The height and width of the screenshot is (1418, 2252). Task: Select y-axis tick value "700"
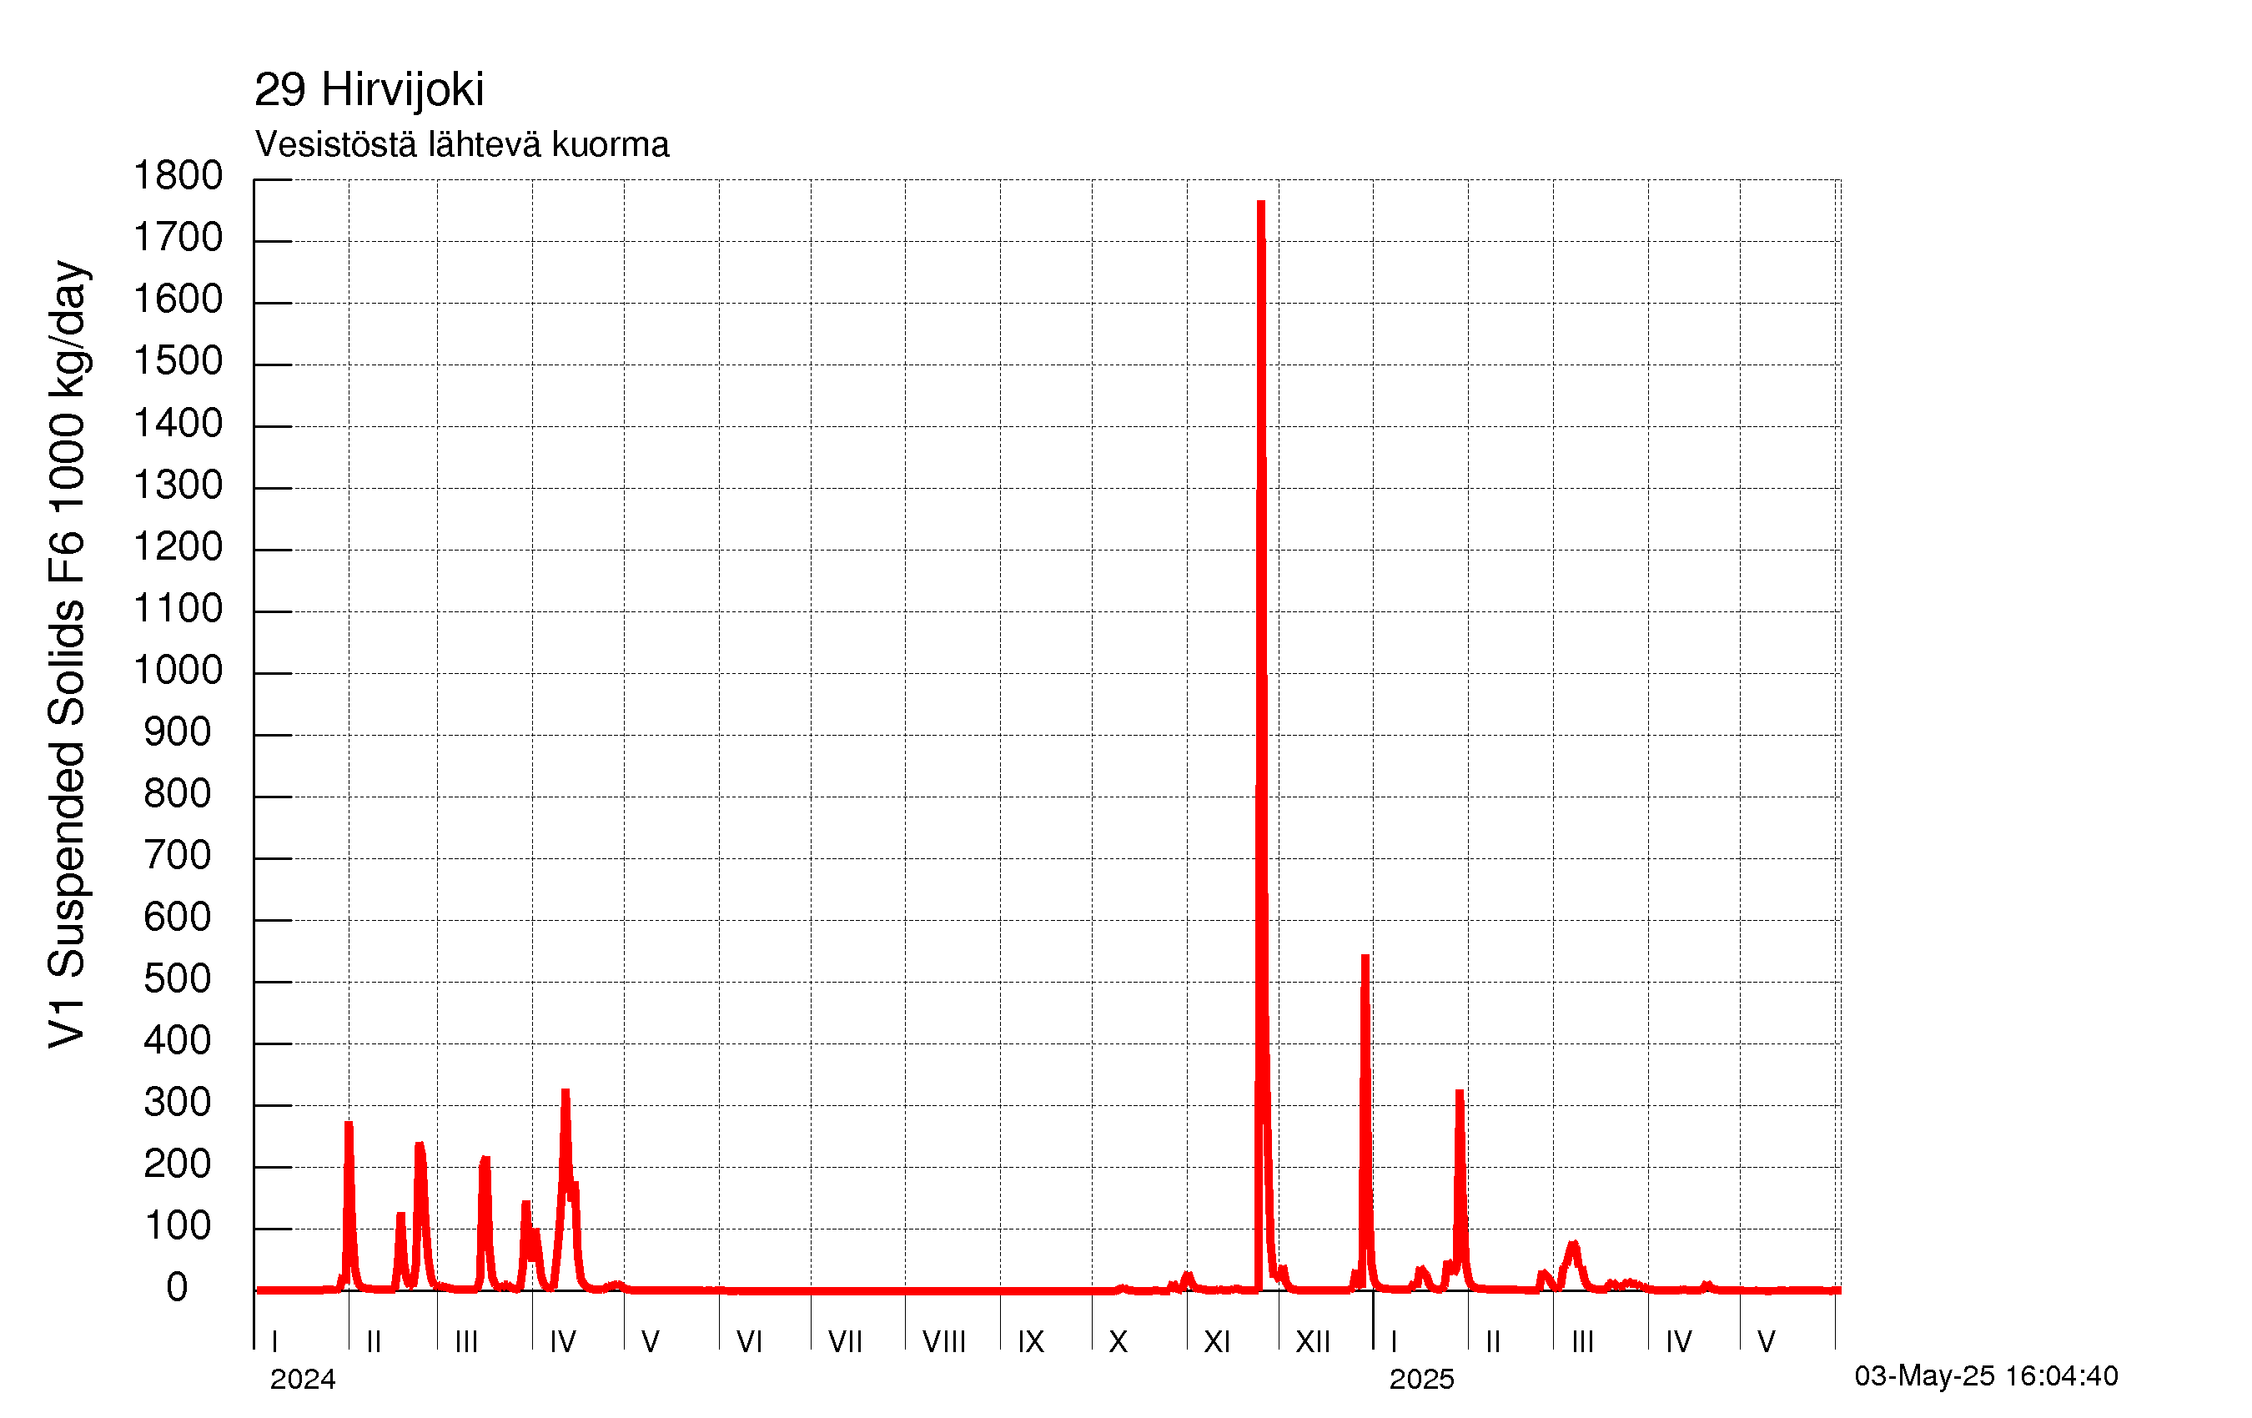tap(178, 856)
